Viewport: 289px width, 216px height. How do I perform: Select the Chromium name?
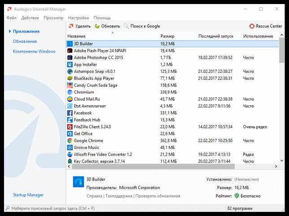[84, 92]
